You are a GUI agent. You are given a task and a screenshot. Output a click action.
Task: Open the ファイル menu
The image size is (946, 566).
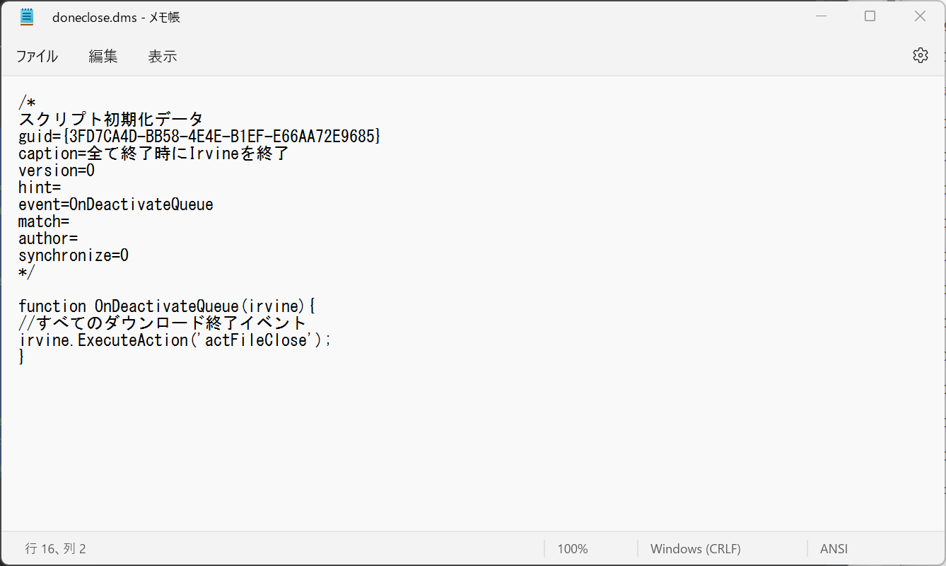click(37, 57)
